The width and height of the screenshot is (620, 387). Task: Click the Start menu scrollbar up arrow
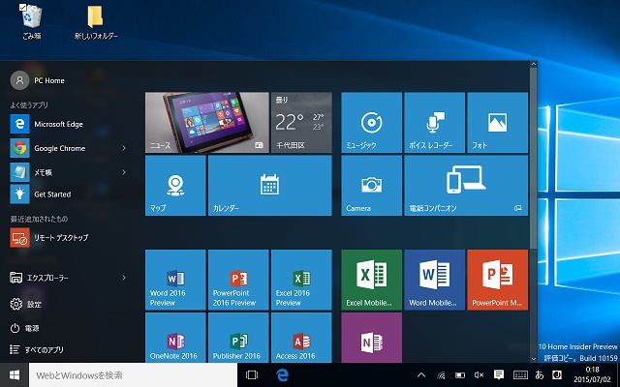click(534, 64)
